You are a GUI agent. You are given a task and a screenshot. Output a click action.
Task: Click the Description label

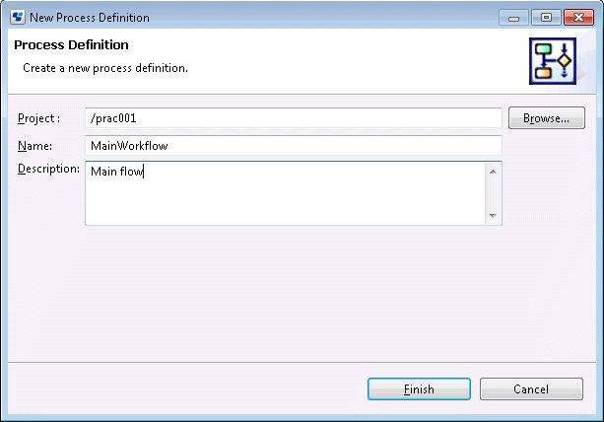48,169
